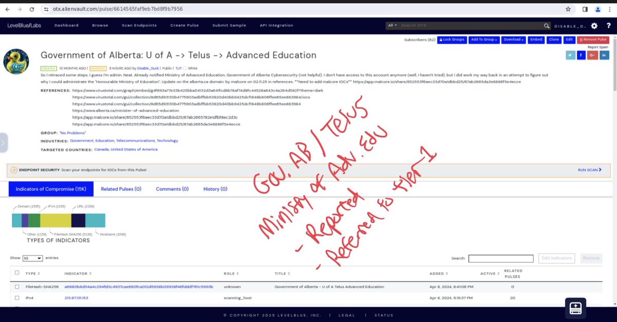Switch to the Related Pulses (0) tab
617x322 pixels.
click(121, 189)
